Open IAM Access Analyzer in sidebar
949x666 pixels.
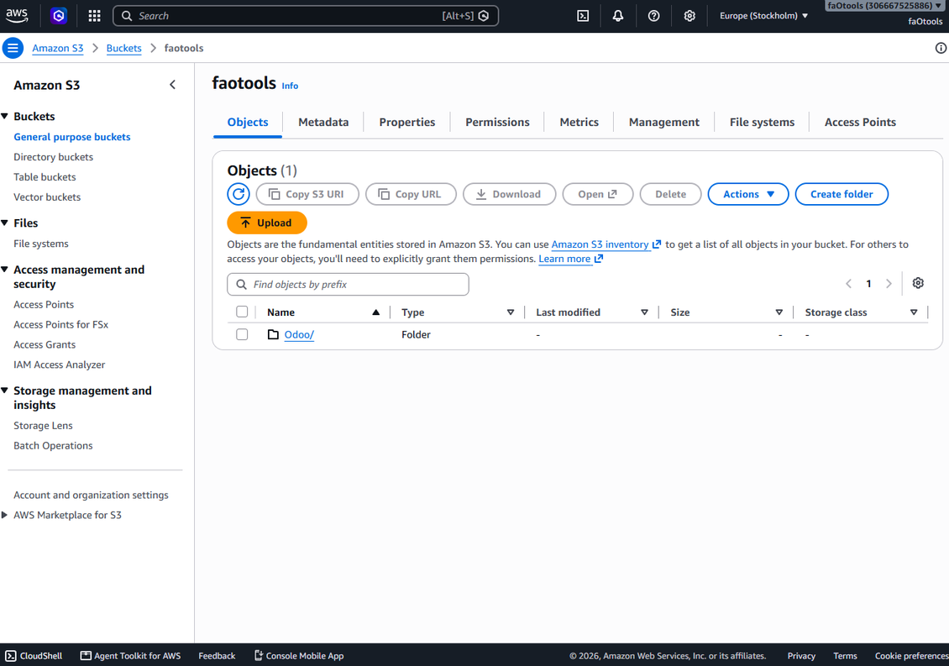pyautogui.click(x=60, y=364)
